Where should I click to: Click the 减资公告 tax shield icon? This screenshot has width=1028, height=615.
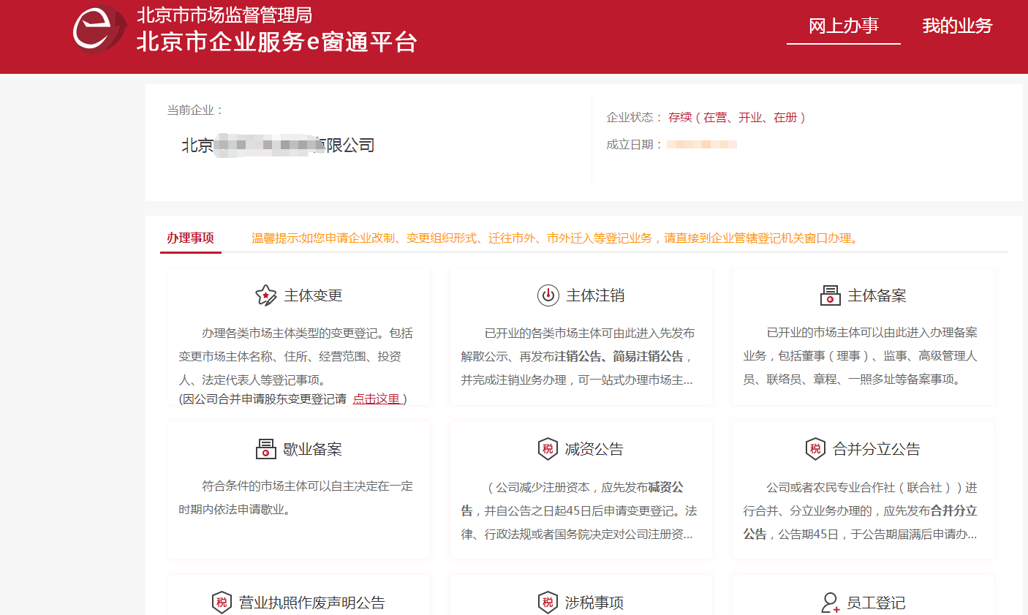click(x=548, y=449)
